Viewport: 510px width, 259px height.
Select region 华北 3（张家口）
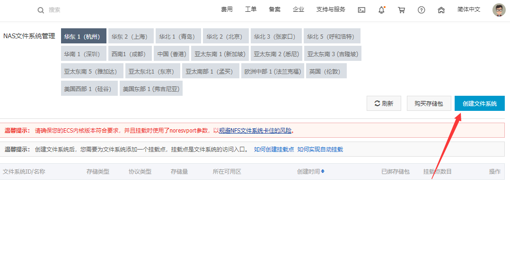(276, 36)
